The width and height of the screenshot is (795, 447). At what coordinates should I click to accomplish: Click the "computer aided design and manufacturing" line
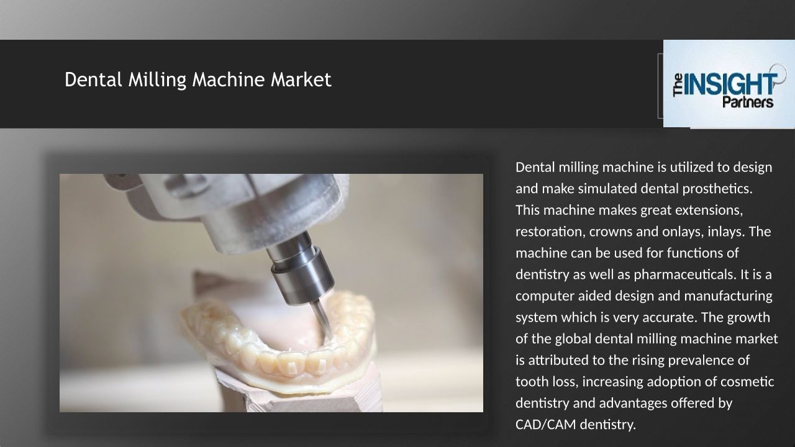pos(644,296)
